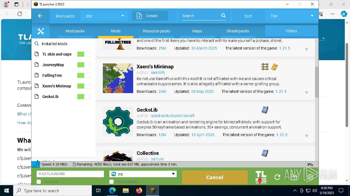Image resolution: width=350 pixels, height=196 pixels.
Task: Open the GeckoLib mod title
Action: coord(147,110)
